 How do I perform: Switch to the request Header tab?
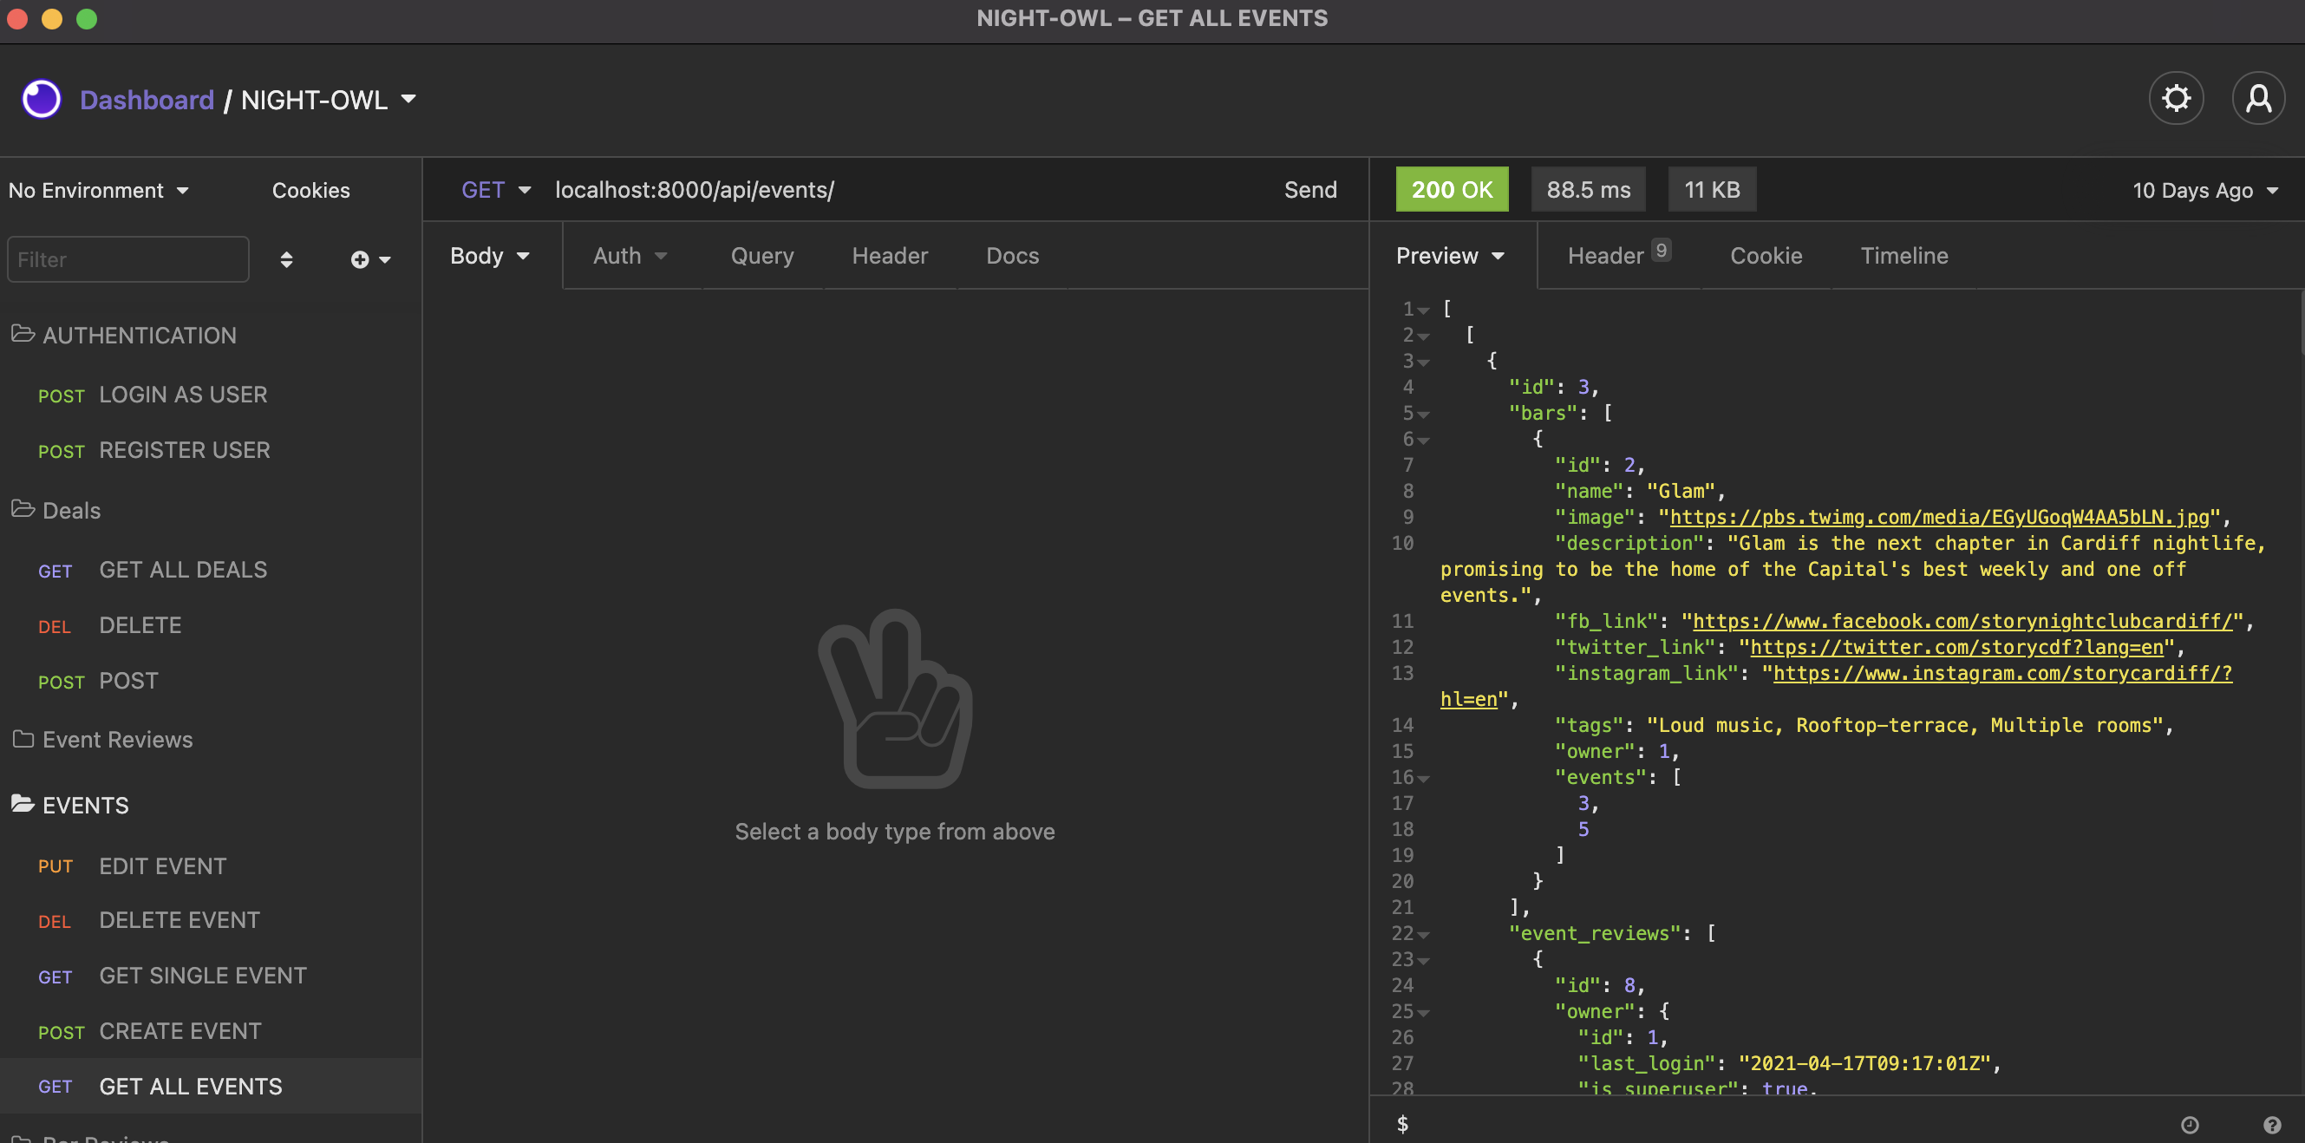[x=890, y=256]
